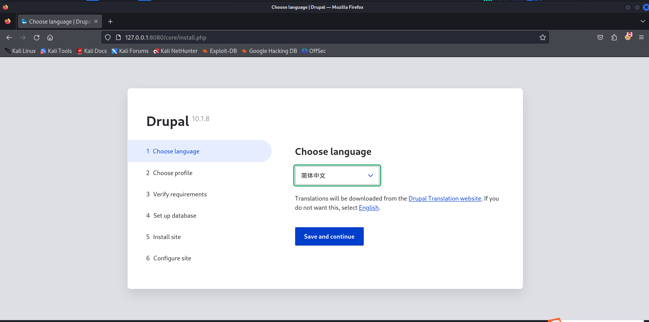649x322 pixels.
Task: Select step 5 Install site
Action: click(x=163, y=237)
